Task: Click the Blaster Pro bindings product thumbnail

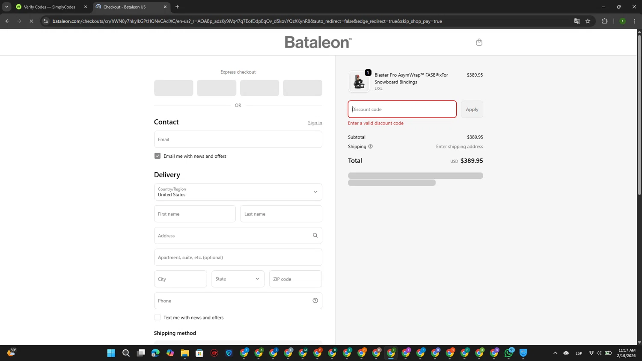Action: pyautogui.click(x=359, y=82)
